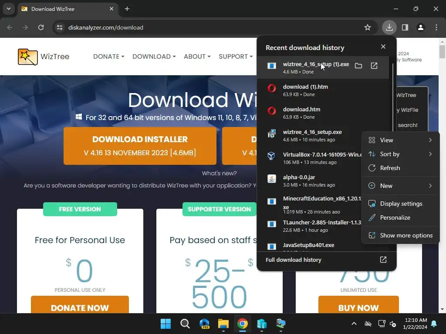Expand the Sort by submenu chevron arrow
Image resolution: width=446 pixels, height=334 pixels.
click(430, 154)
